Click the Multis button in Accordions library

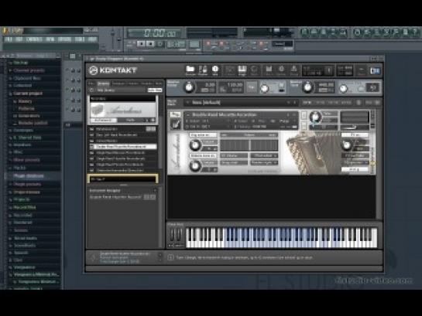[130, 120]
